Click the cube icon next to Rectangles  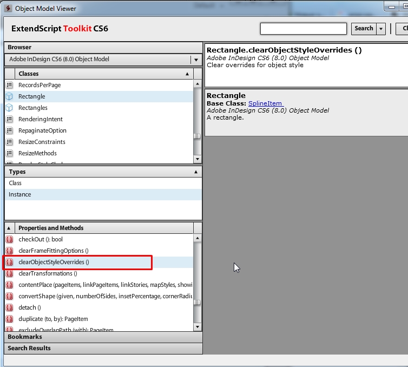pos(9,108)
